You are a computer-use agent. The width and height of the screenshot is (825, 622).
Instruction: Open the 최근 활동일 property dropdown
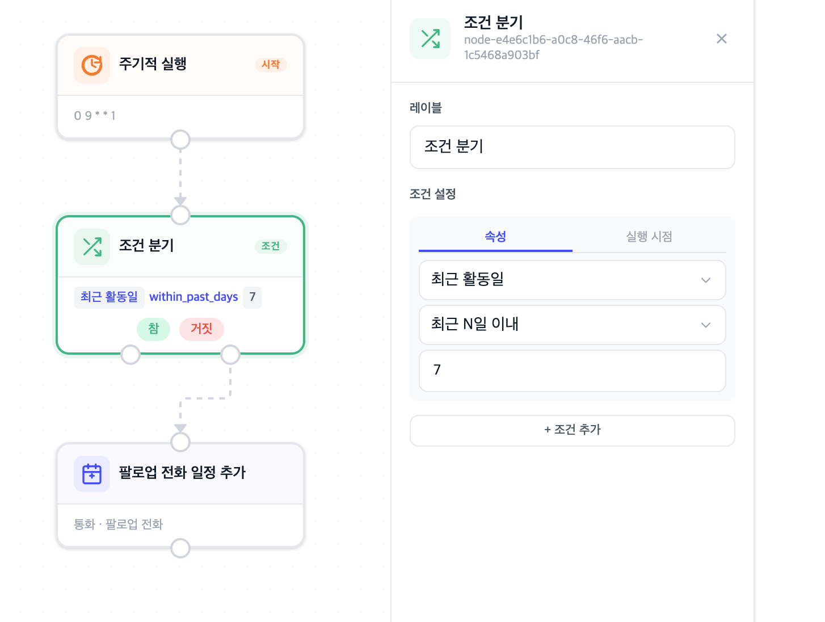coord(572,280)
